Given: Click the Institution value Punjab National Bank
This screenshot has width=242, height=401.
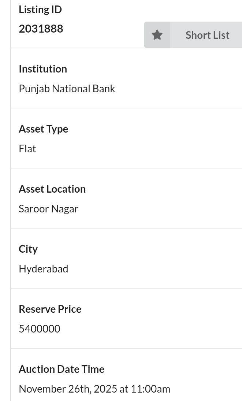Looking at the screenshot, I should (x=67, y=88).
